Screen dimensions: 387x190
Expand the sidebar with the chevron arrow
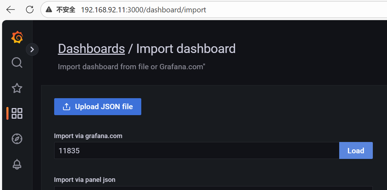pyautogui.click(x=32, y=49)
